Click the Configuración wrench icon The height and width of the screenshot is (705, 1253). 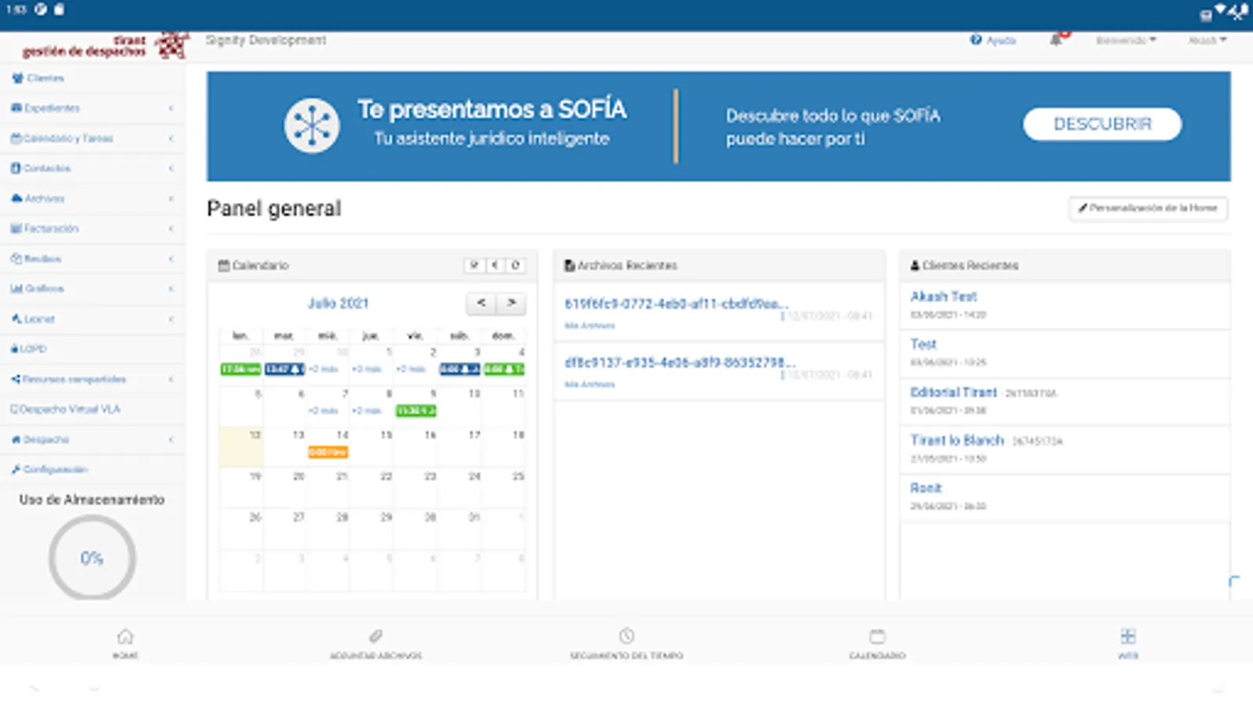pyautogui.click(x=16, y=469)
